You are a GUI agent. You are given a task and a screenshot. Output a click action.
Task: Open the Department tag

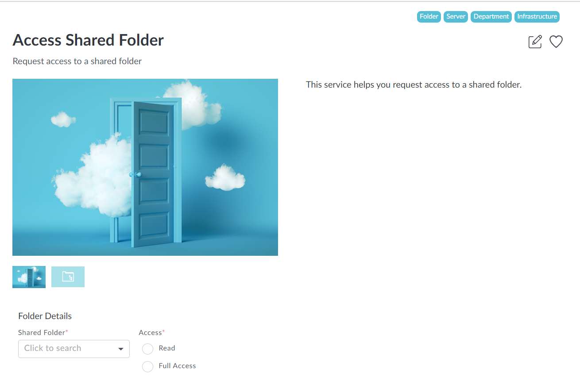tap(491, 17)
